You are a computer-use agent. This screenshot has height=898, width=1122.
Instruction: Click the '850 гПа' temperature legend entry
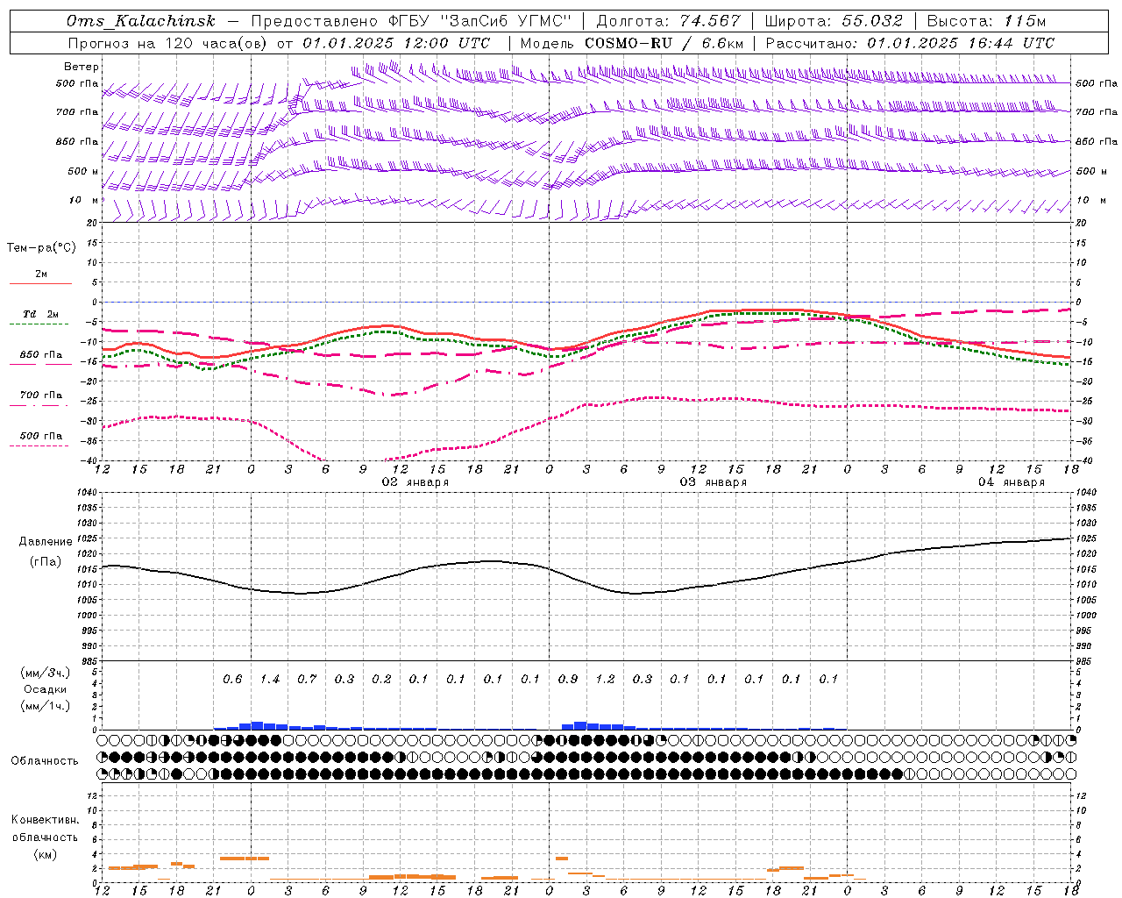point(41,355)
